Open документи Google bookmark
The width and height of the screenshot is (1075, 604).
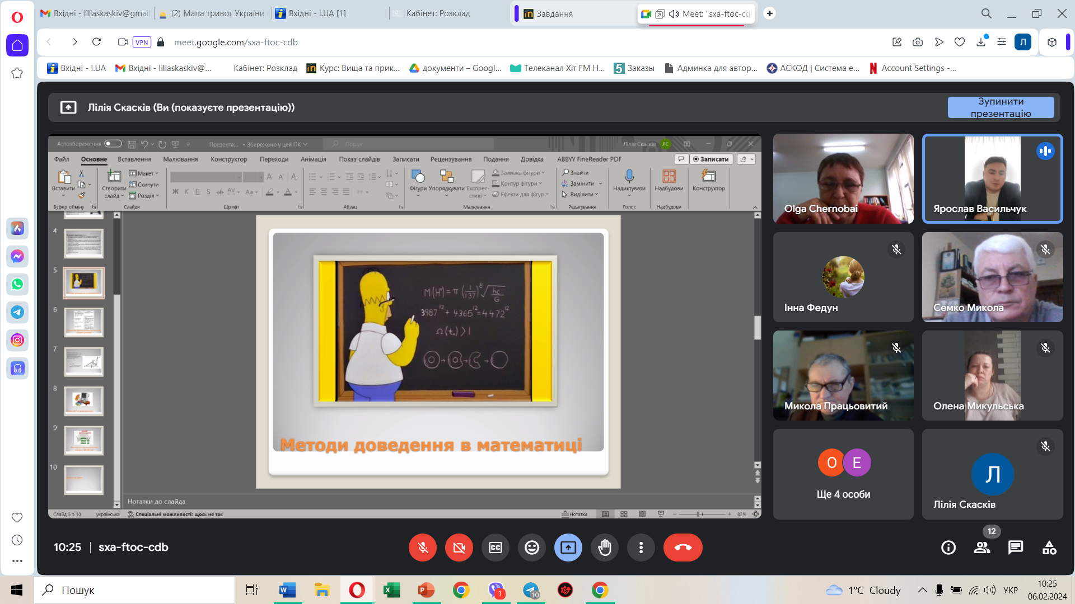[x=455, y=68]
